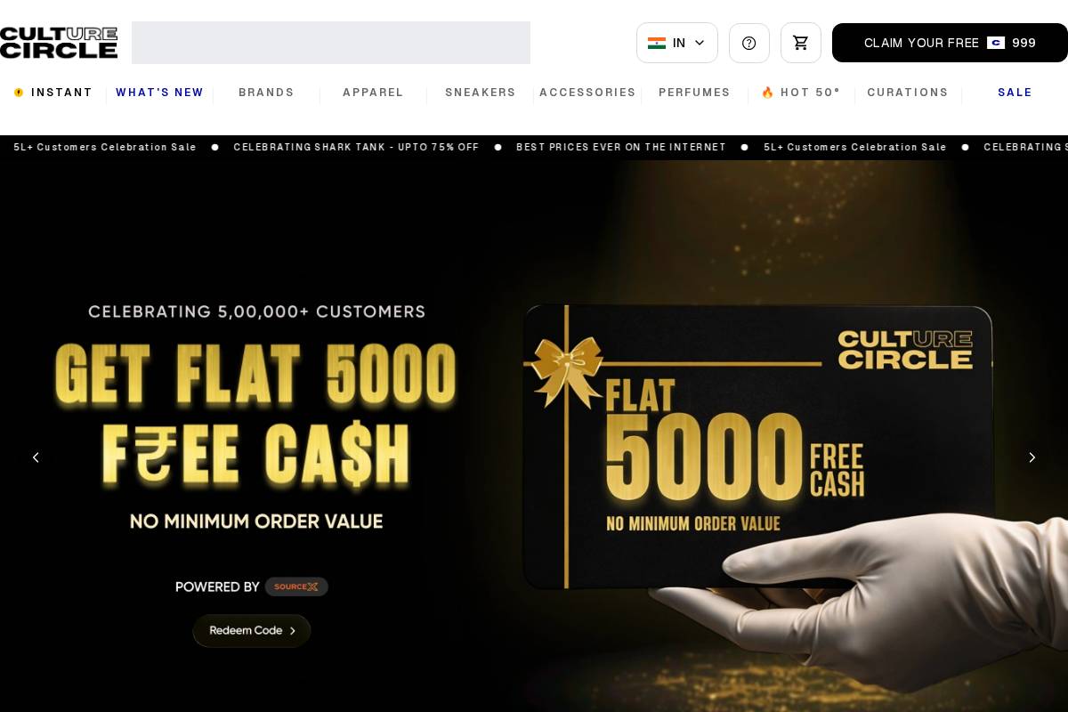Click Claim Your Free 999 button
The image size is (1068, 712).
coord(950,43)
